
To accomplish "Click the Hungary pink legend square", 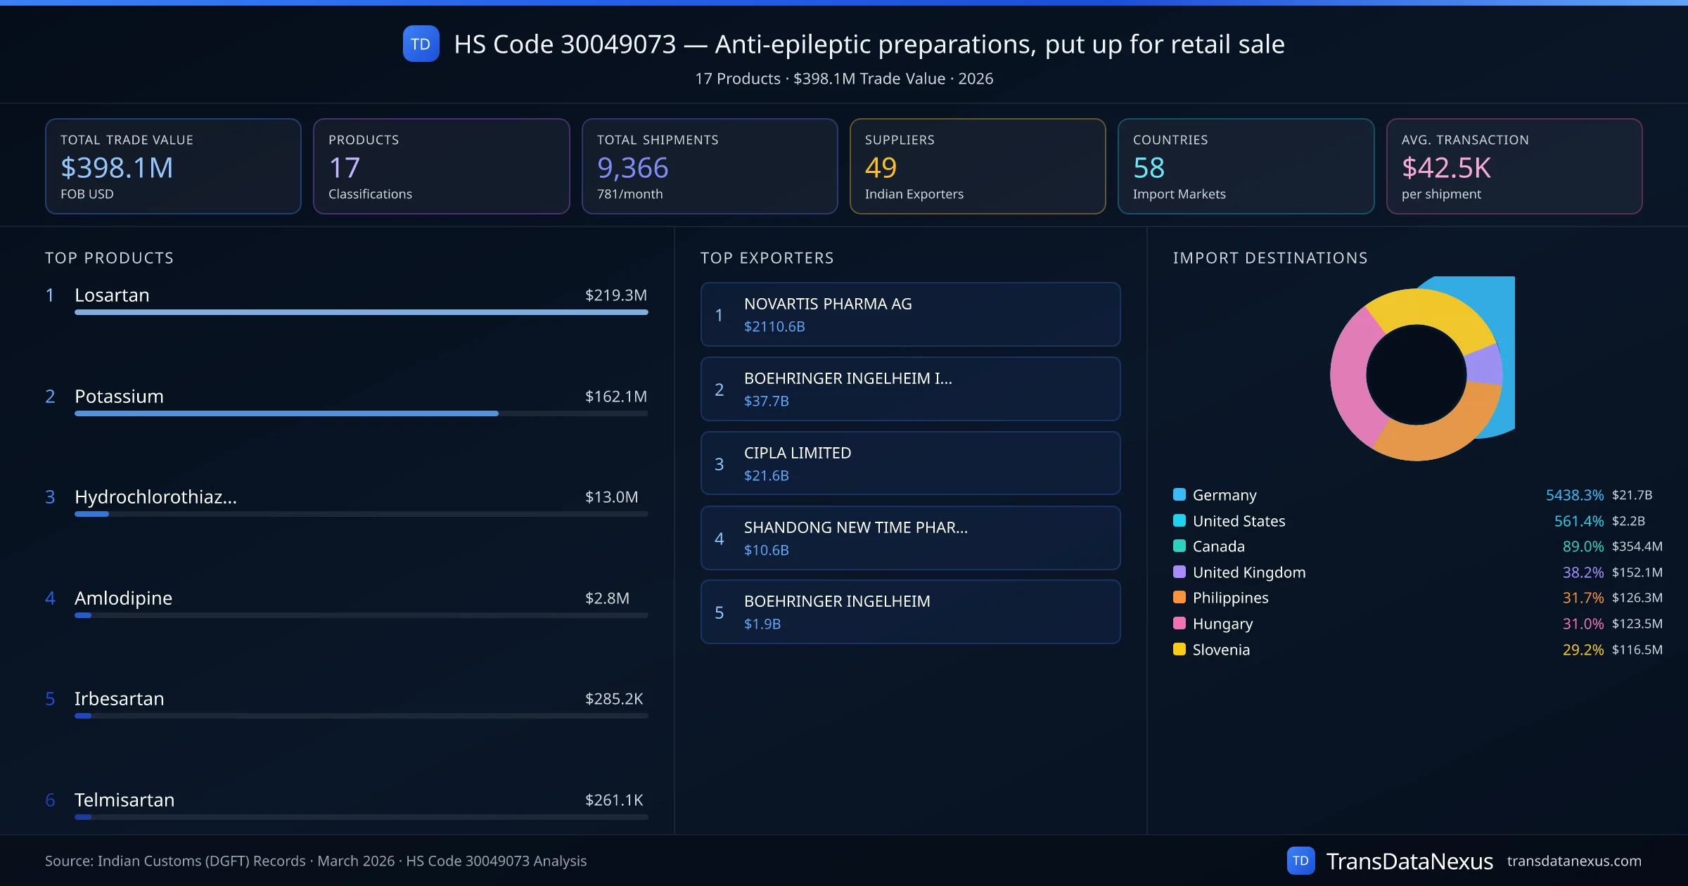I will tap(1179, 623).
